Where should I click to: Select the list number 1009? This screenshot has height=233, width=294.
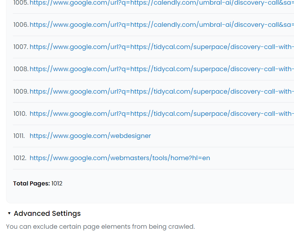point(21,91)
